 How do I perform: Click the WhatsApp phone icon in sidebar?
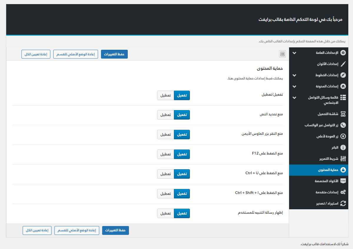tap(343, 125)
